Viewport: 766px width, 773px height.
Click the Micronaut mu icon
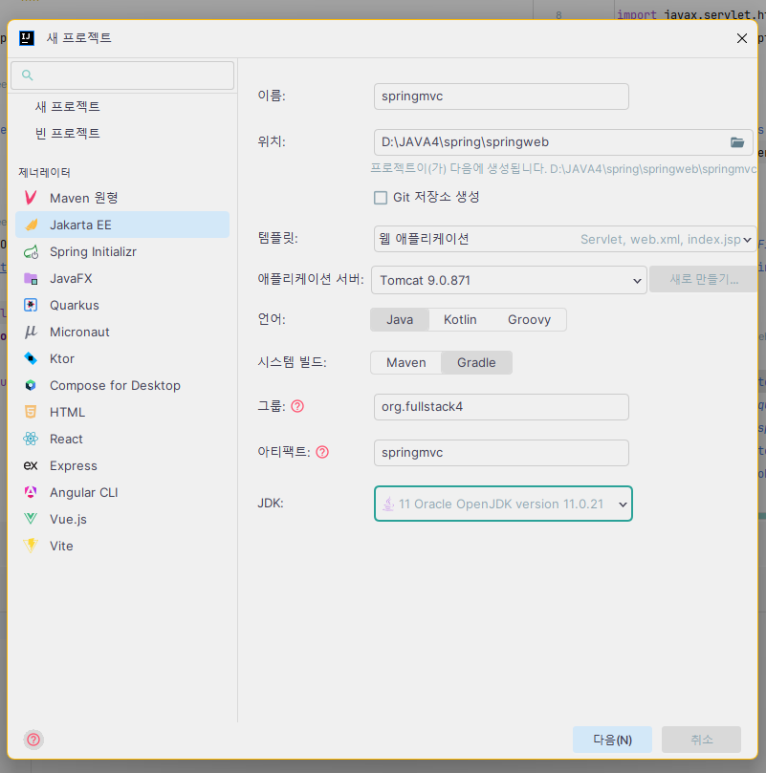click(x=31, y=332)
